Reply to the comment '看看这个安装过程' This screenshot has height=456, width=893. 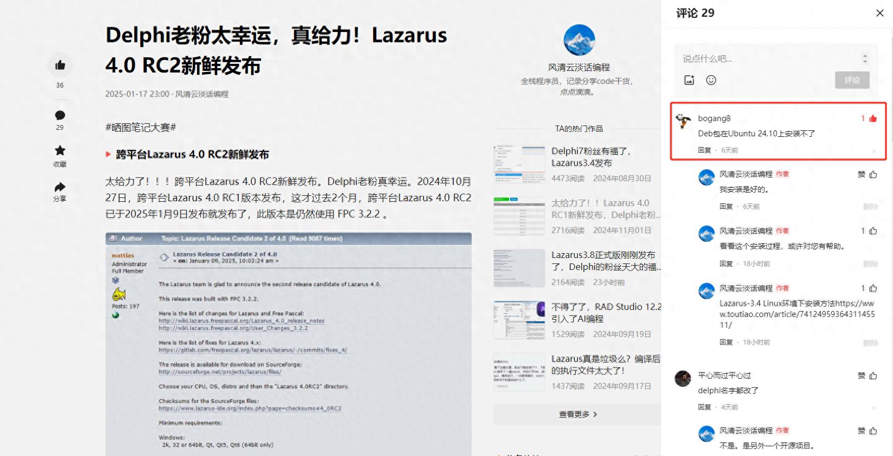pos(726,263)
